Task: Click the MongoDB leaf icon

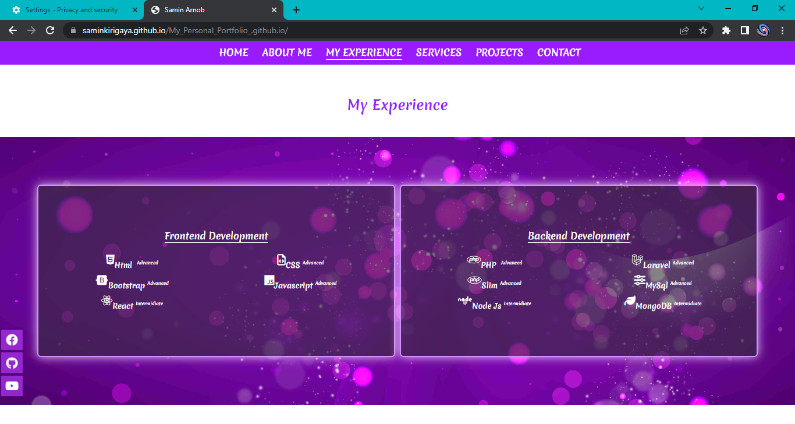Action: tap(631, 300)
